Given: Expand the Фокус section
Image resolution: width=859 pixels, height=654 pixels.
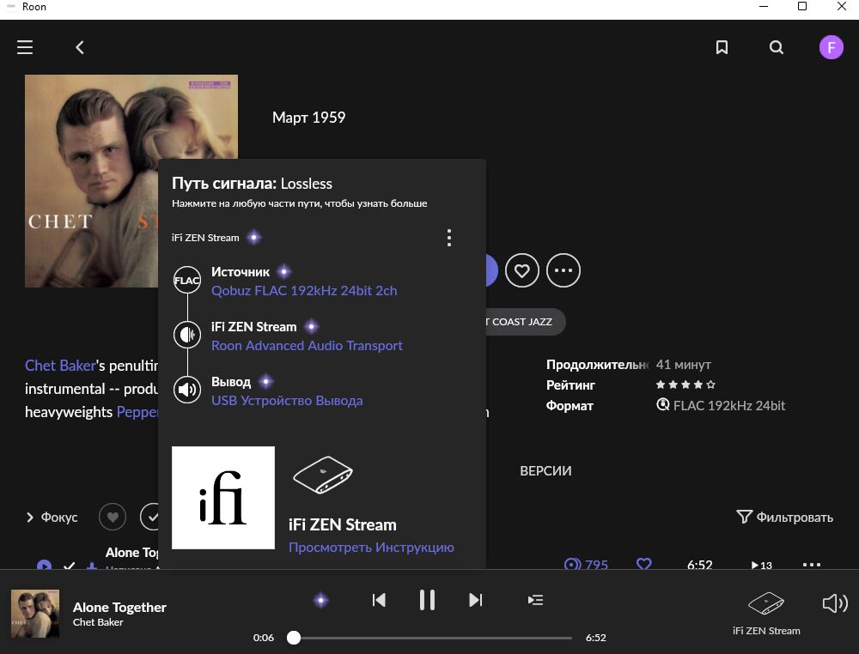Looking at the screenshot, I should coord(52,518).
